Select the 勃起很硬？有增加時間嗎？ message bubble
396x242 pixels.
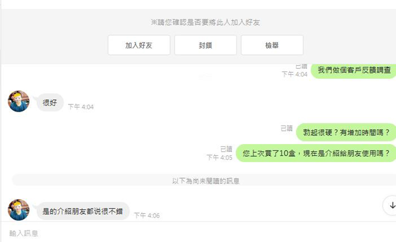coord(346,132)
